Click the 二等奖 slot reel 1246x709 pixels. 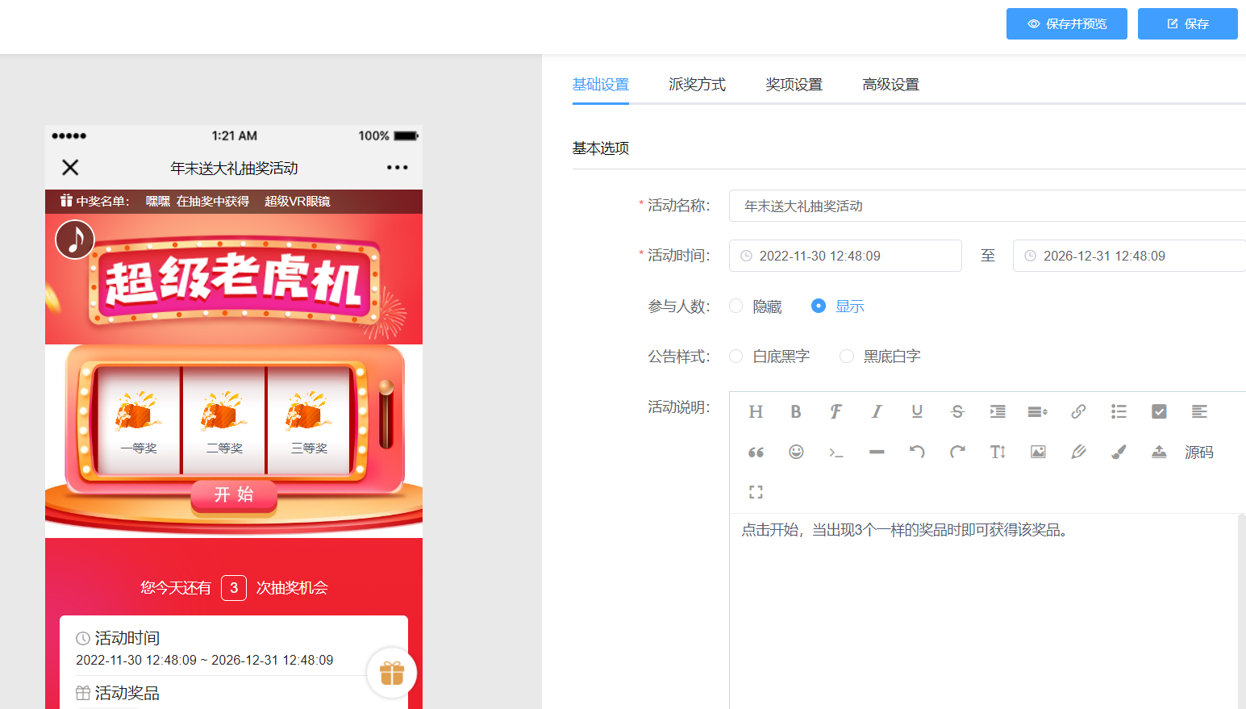pyautogui.click(x=224, y=420)
